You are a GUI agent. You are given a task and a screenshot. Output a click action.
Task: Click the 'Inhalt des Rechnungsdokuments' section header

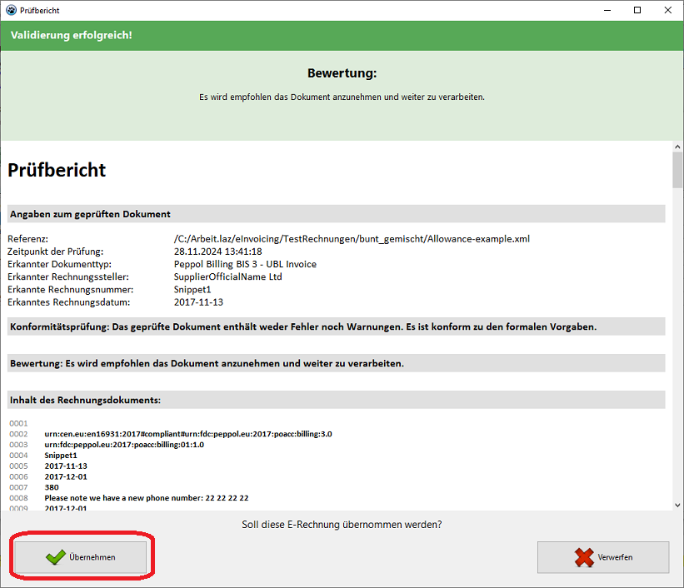pos(85,400)
